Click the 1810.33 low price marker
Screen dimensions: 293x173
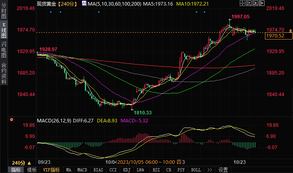coord(143,113)
